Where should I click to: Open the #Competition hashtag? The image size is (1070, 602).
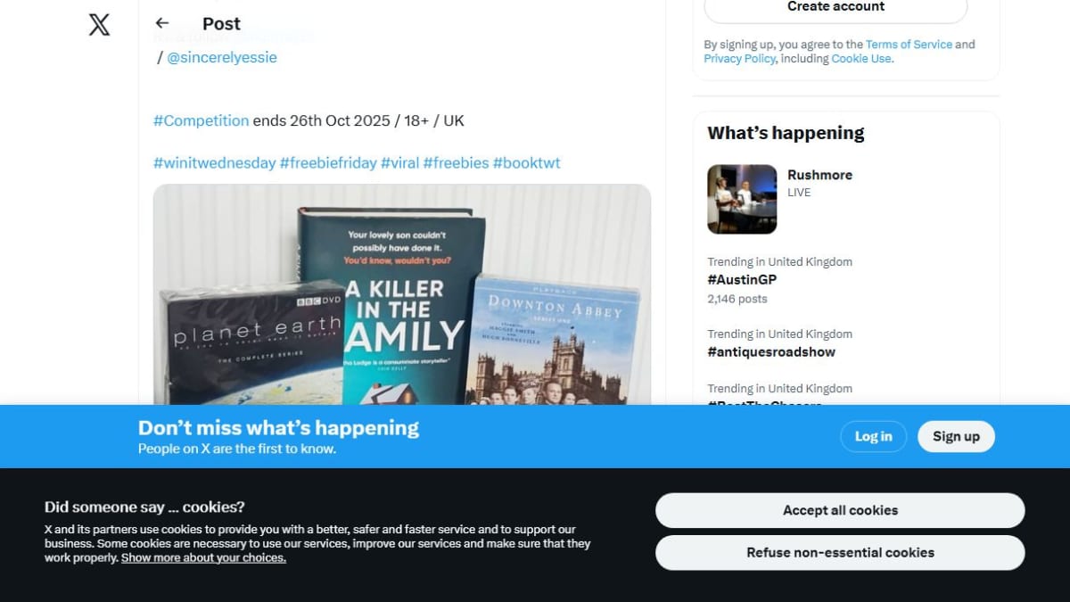(201, 120)
